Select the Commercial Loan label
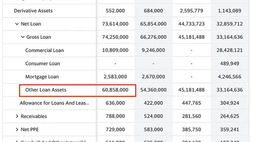 (44, 50)
